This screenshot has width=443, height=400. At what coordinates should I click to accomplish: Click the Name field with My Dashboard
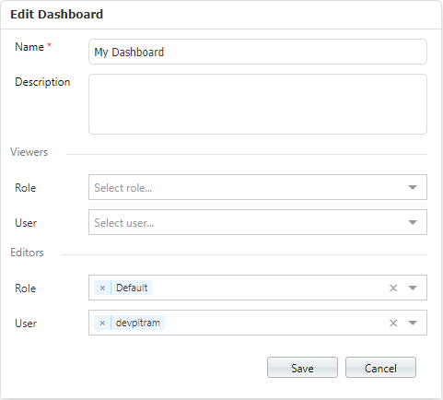[258, 52]
